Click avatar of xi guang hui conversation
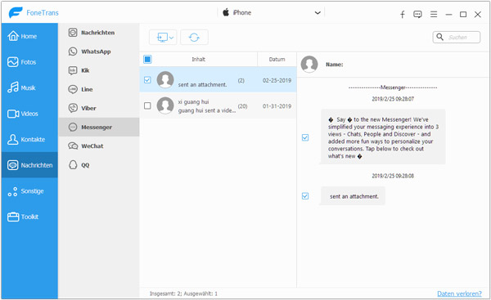Image resolution: width=491 pixels, height=300 pixels. [165, 105]
